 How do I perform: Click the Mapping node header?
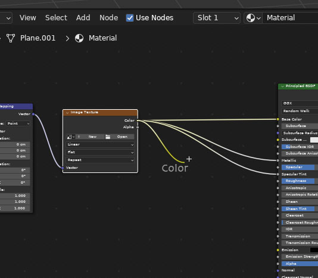[16, 106]
